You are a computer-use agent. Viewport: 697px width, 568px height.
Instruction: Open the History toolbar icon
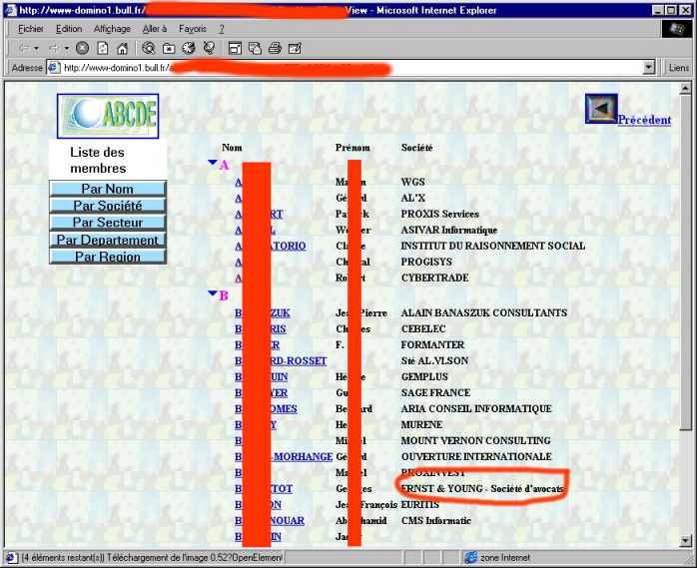coord(189,48)
